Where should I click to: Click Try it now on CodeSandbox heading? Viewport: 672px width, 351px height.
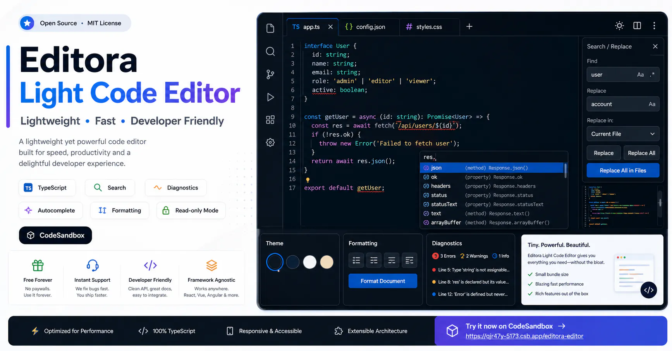509,326
